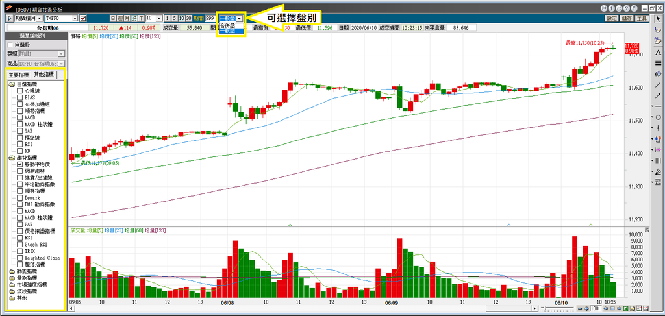Click the zoom in plus icon
Image resolution: width=665 pixels, height=316 pixels.
pyautogui.click(x=586, y=308)
